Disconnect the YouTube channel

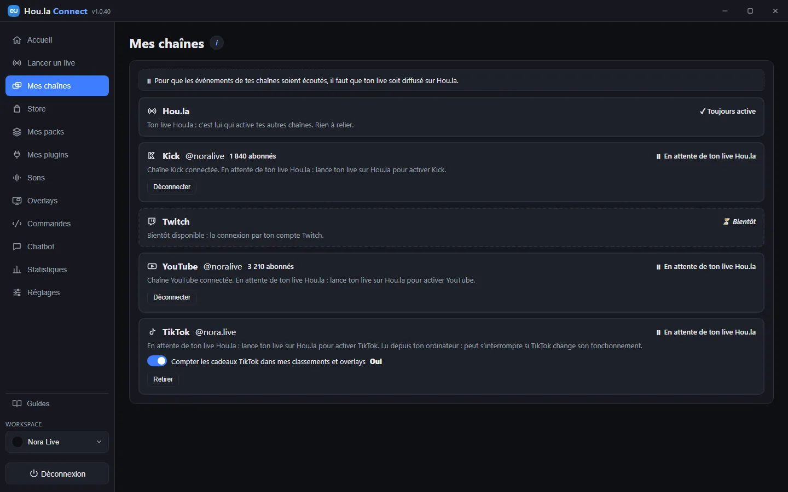coord(172,297)
